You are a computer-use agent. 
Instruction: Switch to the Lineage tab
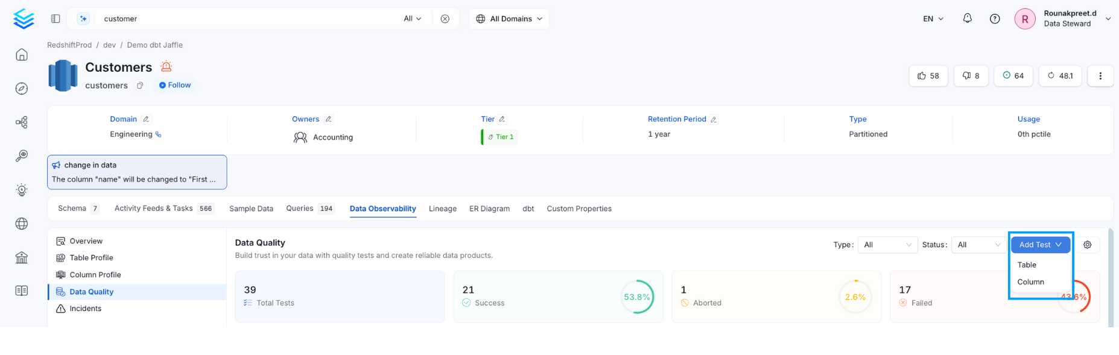pyautogui.click(x=442, y=209)
